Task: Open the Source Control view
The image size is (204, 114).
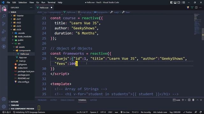Action: (4, 24)
